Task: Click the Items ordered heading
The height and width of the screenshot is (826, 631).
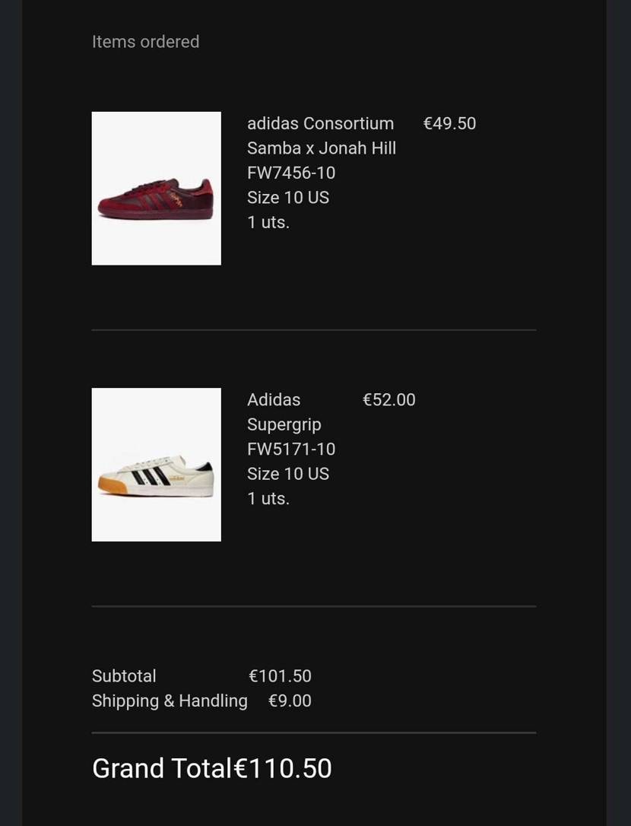Action: click(x=145, y=42)
